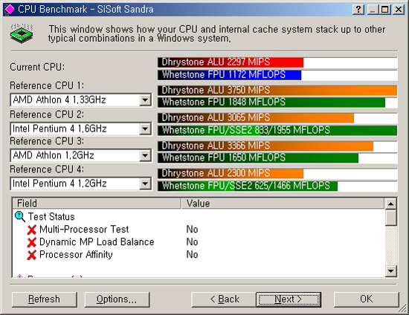Image resolution: width=409 pixels, height=315 pixels.
Task: Click the list scrollbar thumb
Action: tap(390, 218)
